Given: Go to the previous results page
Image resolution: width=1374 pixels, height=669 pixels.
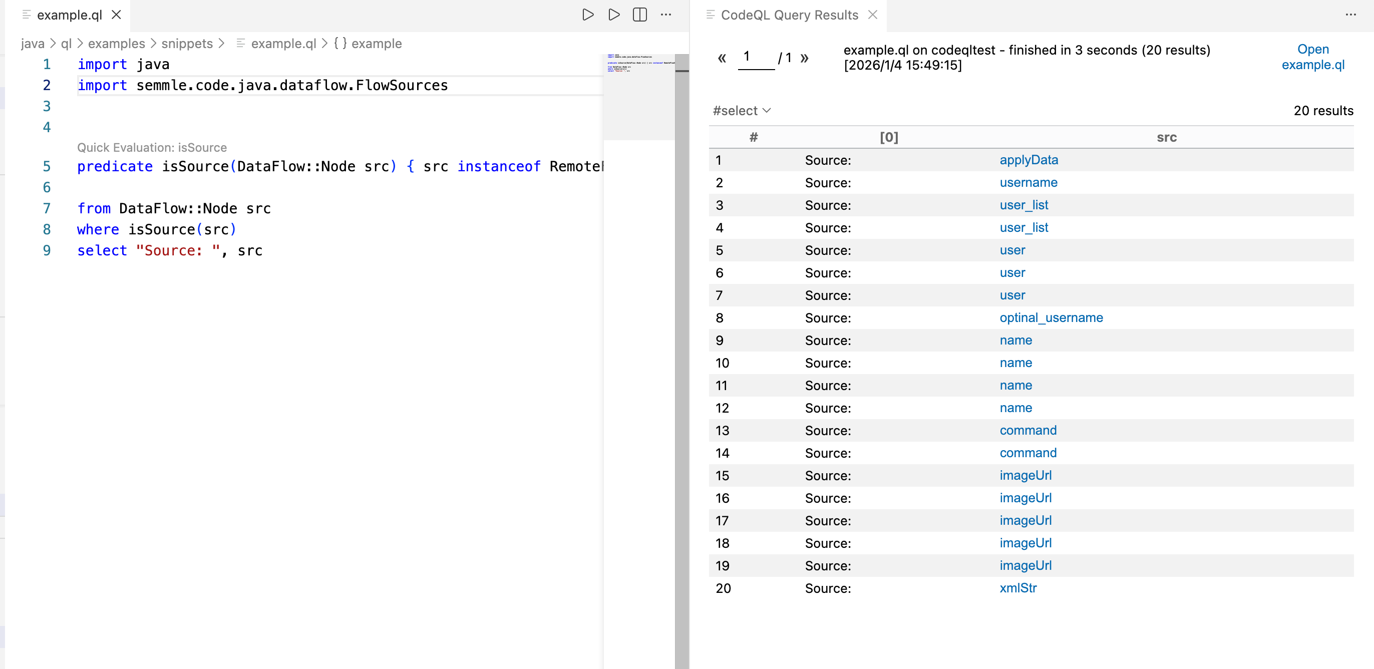Looking at the screenshot, I should coord(722,58).
